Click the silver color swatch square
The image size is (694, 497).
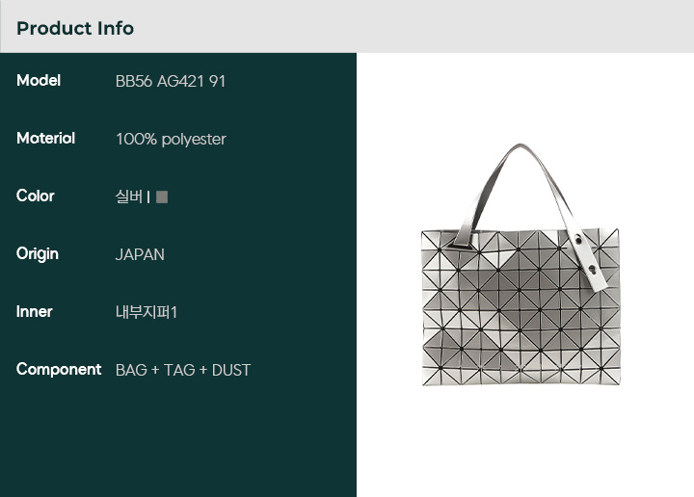tap(162, 196)
